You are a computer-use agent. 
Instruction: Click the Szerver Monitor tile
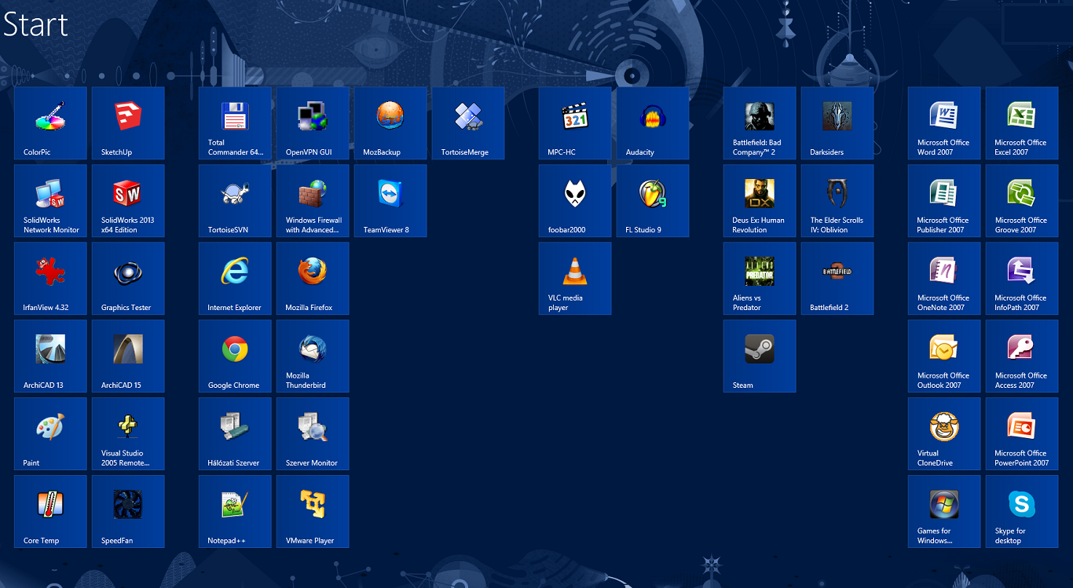coord(313,434)
